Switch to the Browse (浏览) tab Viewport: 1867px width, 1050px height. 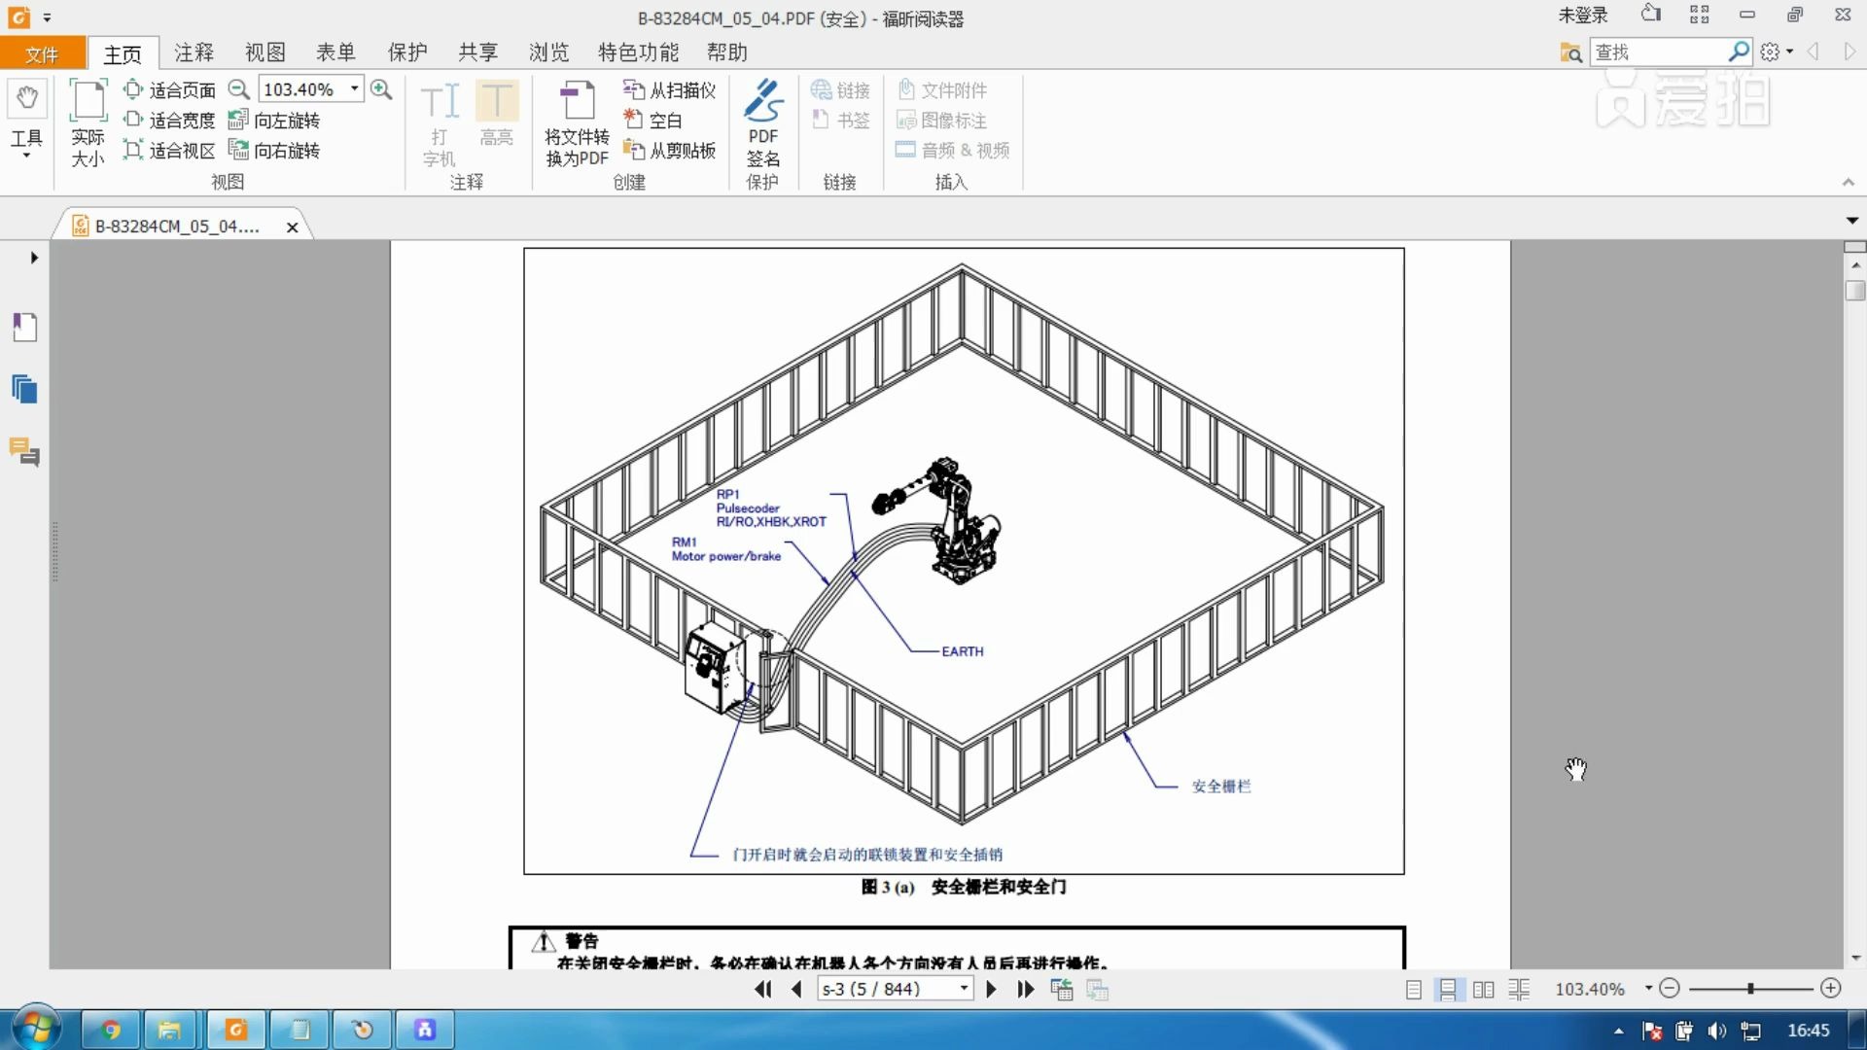pyautogui.click(x=548, y=52)
